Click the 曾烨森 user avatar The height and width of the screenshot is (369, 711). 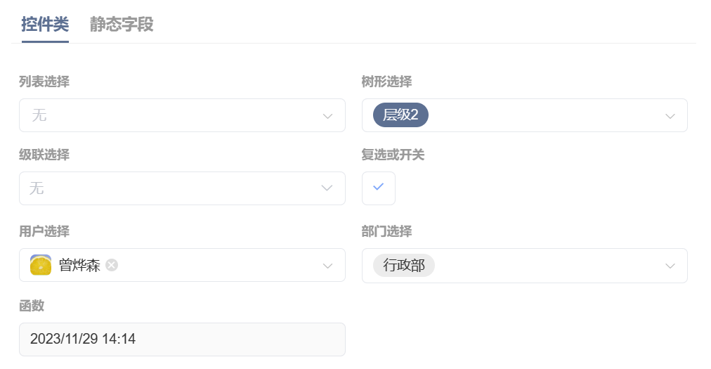(41, 265)
